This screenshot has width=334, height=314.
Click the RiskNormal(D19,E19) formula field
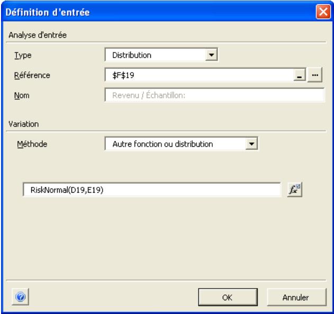tap(151, 190)
